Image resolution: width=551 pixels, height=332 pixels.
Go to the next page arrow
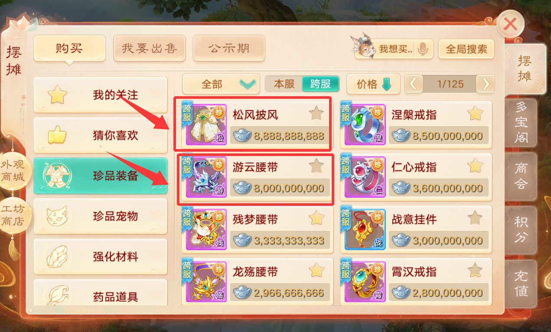coord(486,84)
